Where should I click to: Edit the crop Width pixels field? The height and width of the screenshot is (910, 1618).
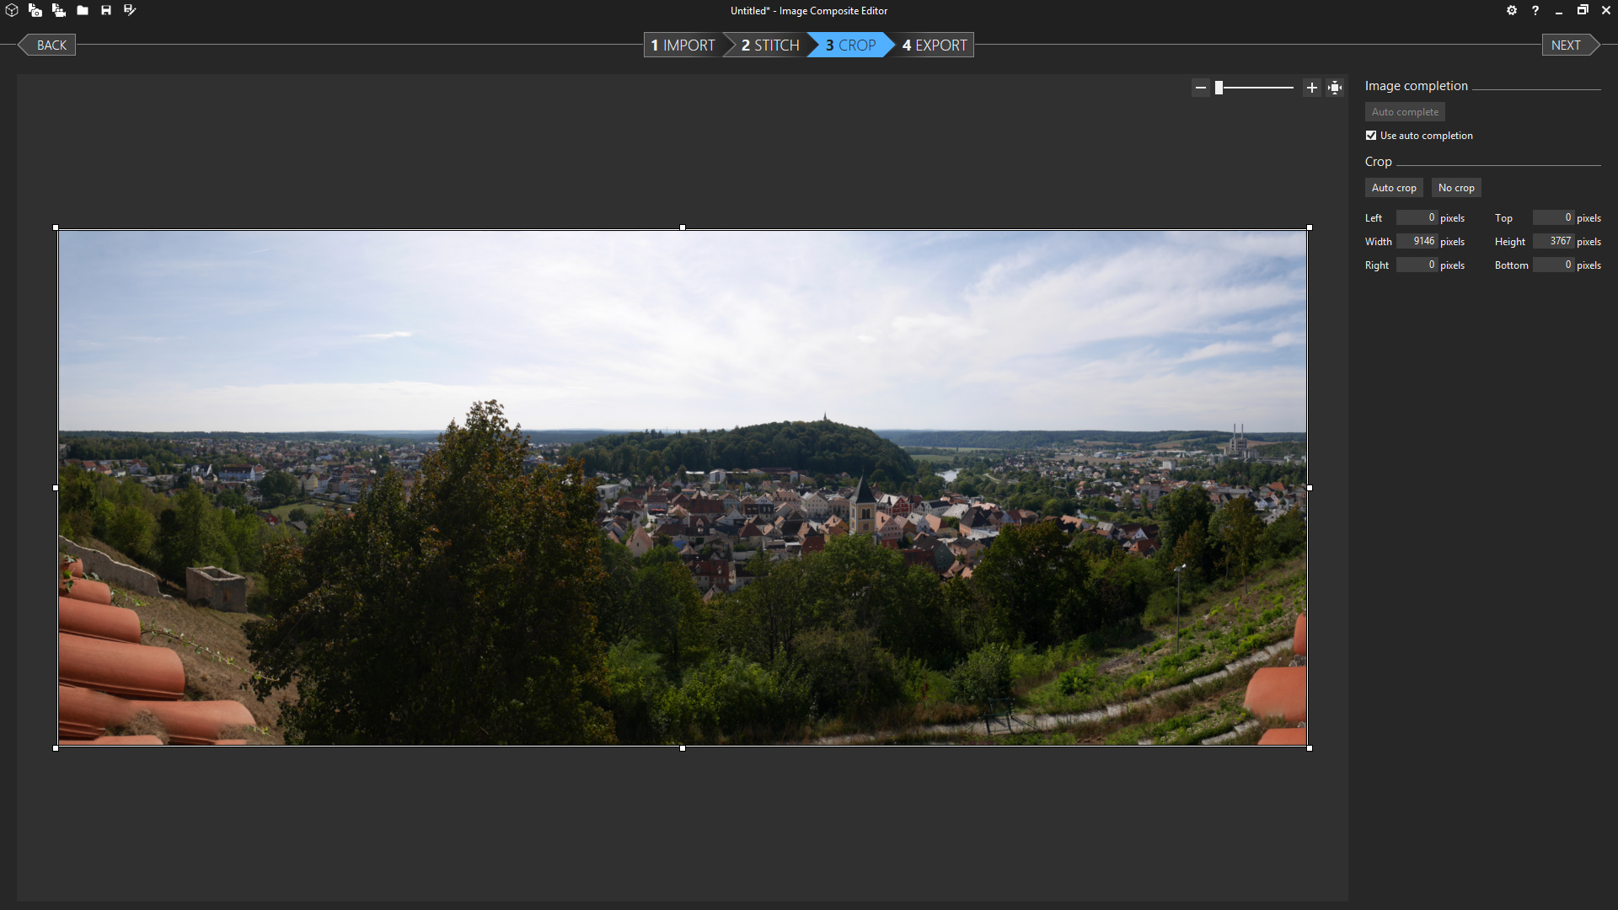pyautogui.click(x=1418, y=241)
